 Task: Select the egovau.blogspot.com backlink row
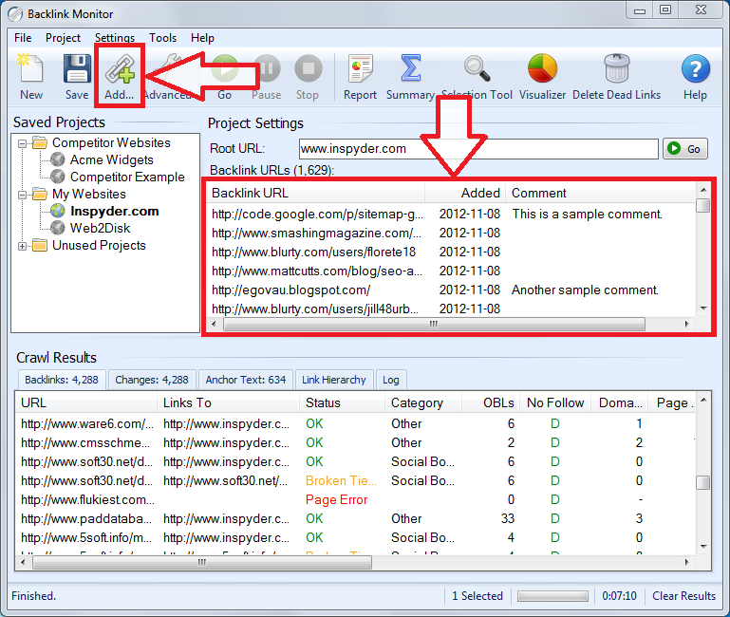click(451, 290)
